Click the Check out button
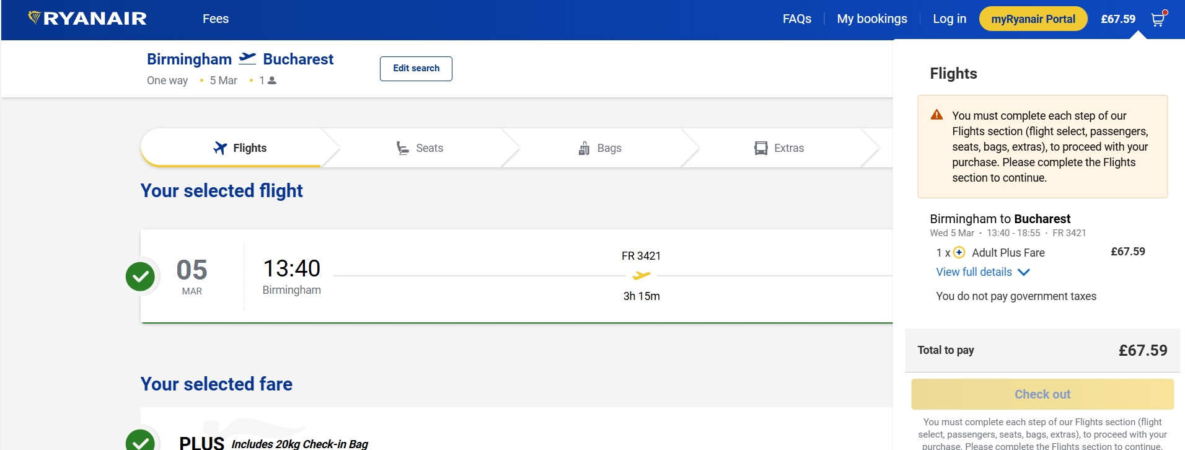The image size is (1185, 450). coord(1042,394)
